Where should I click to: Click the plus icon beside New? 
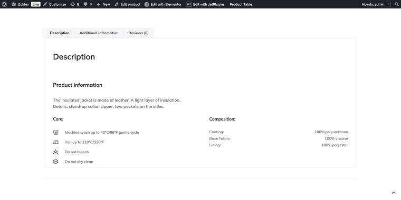(99, 4)
